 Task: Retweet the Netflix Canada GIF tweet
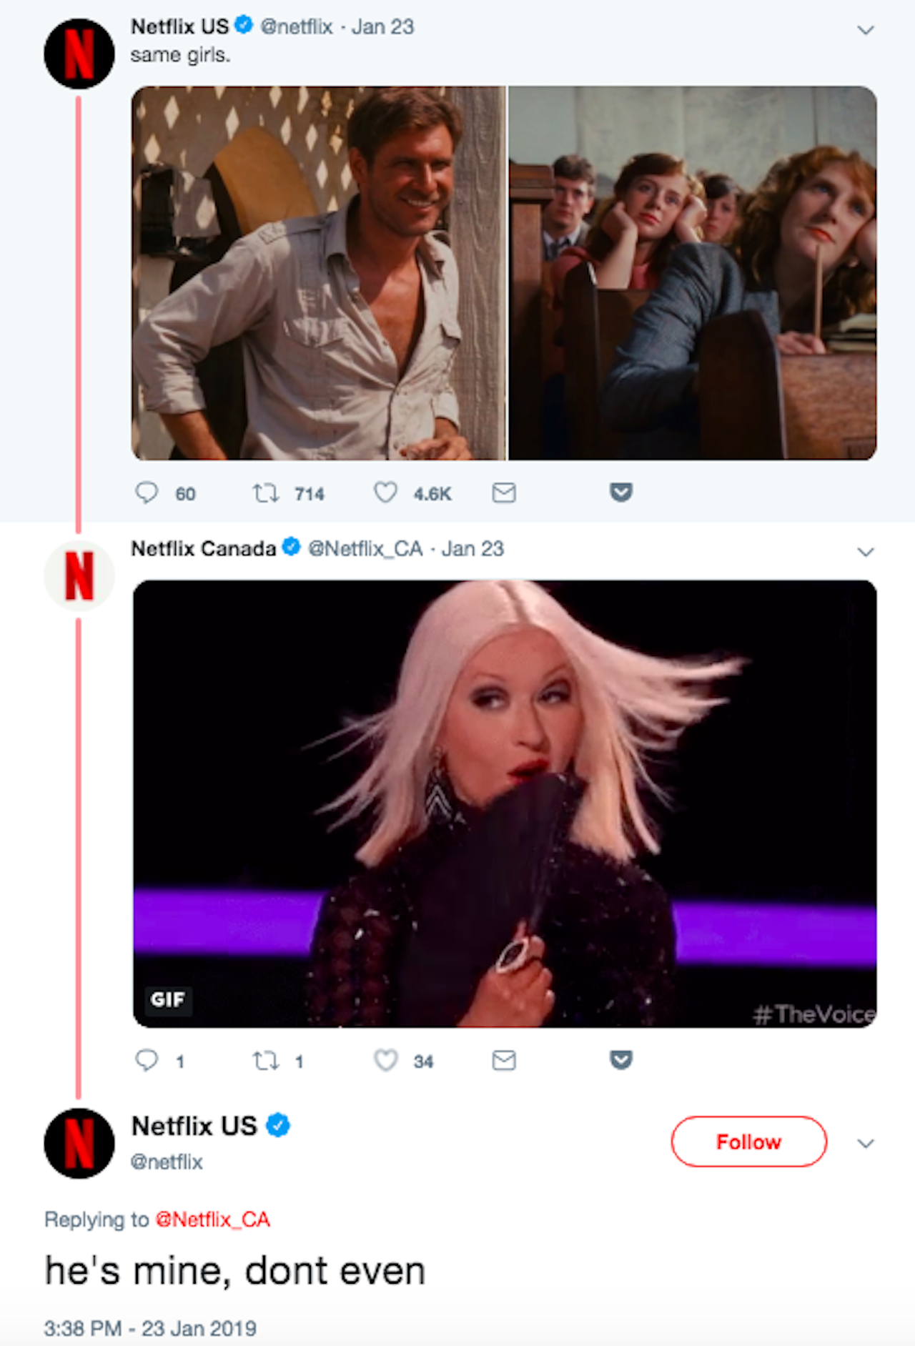(x=265, y=1060)
